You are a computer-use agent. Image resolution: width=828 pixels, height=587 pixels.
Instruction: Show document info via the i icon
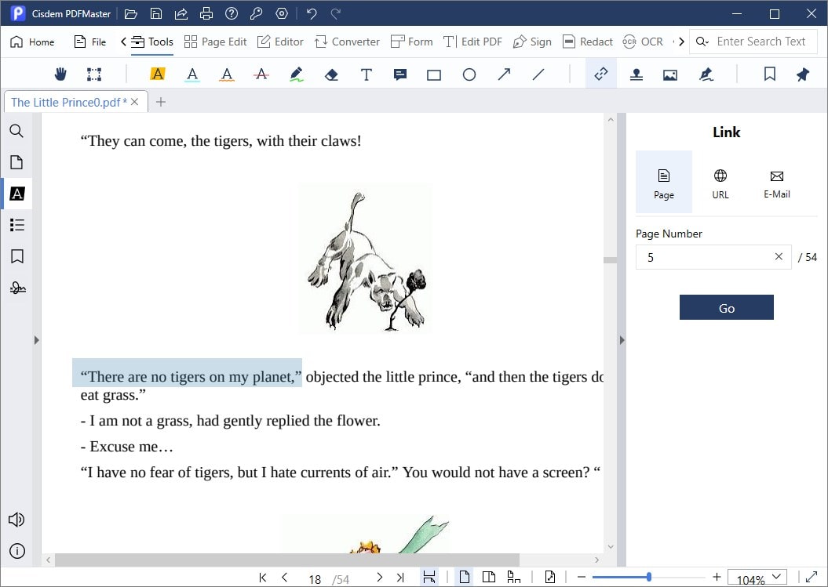click(x=17, y=551)
